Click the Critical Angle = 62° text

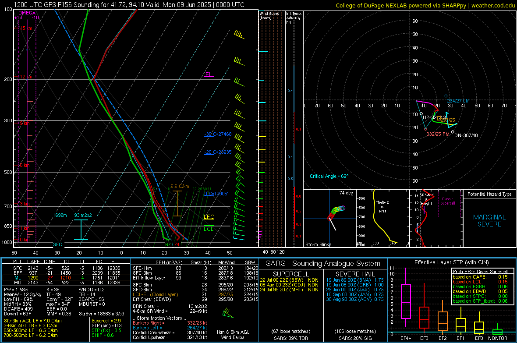pyautogui.click(x=329, y=176)
